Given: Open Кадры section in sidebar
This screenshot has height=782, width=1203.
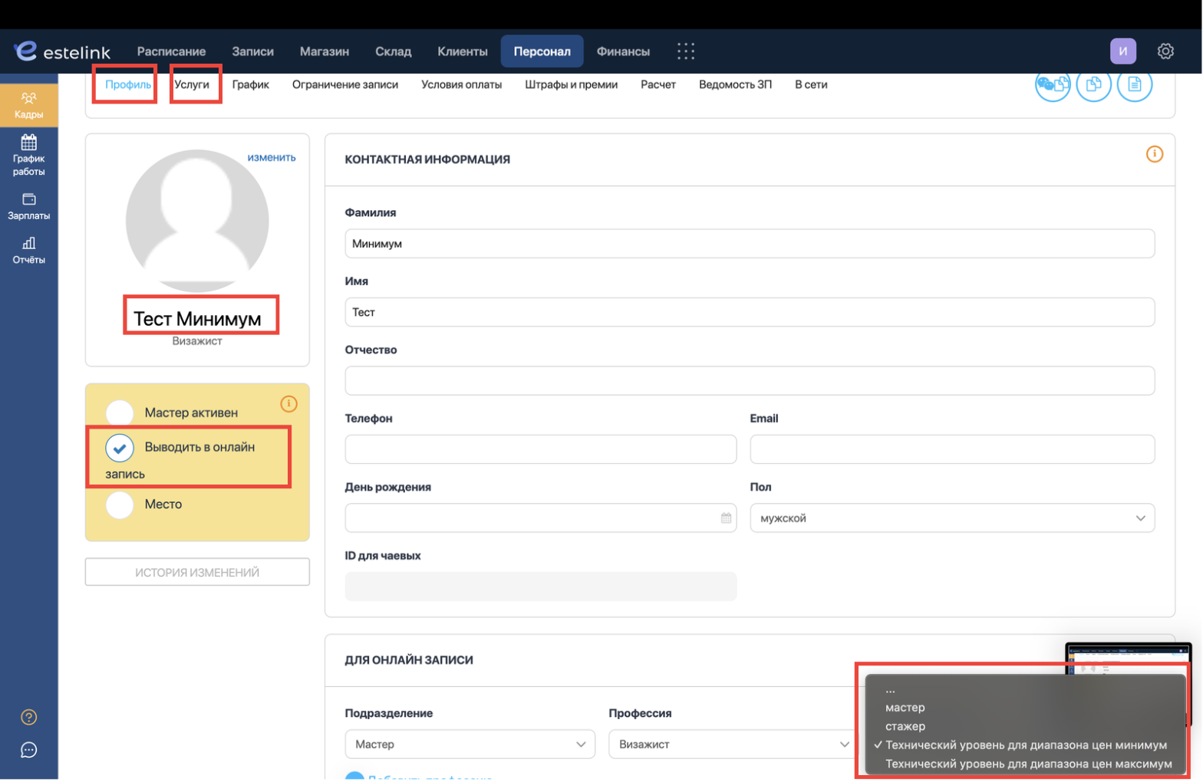Looking at the screenshot, I should 28,105.
